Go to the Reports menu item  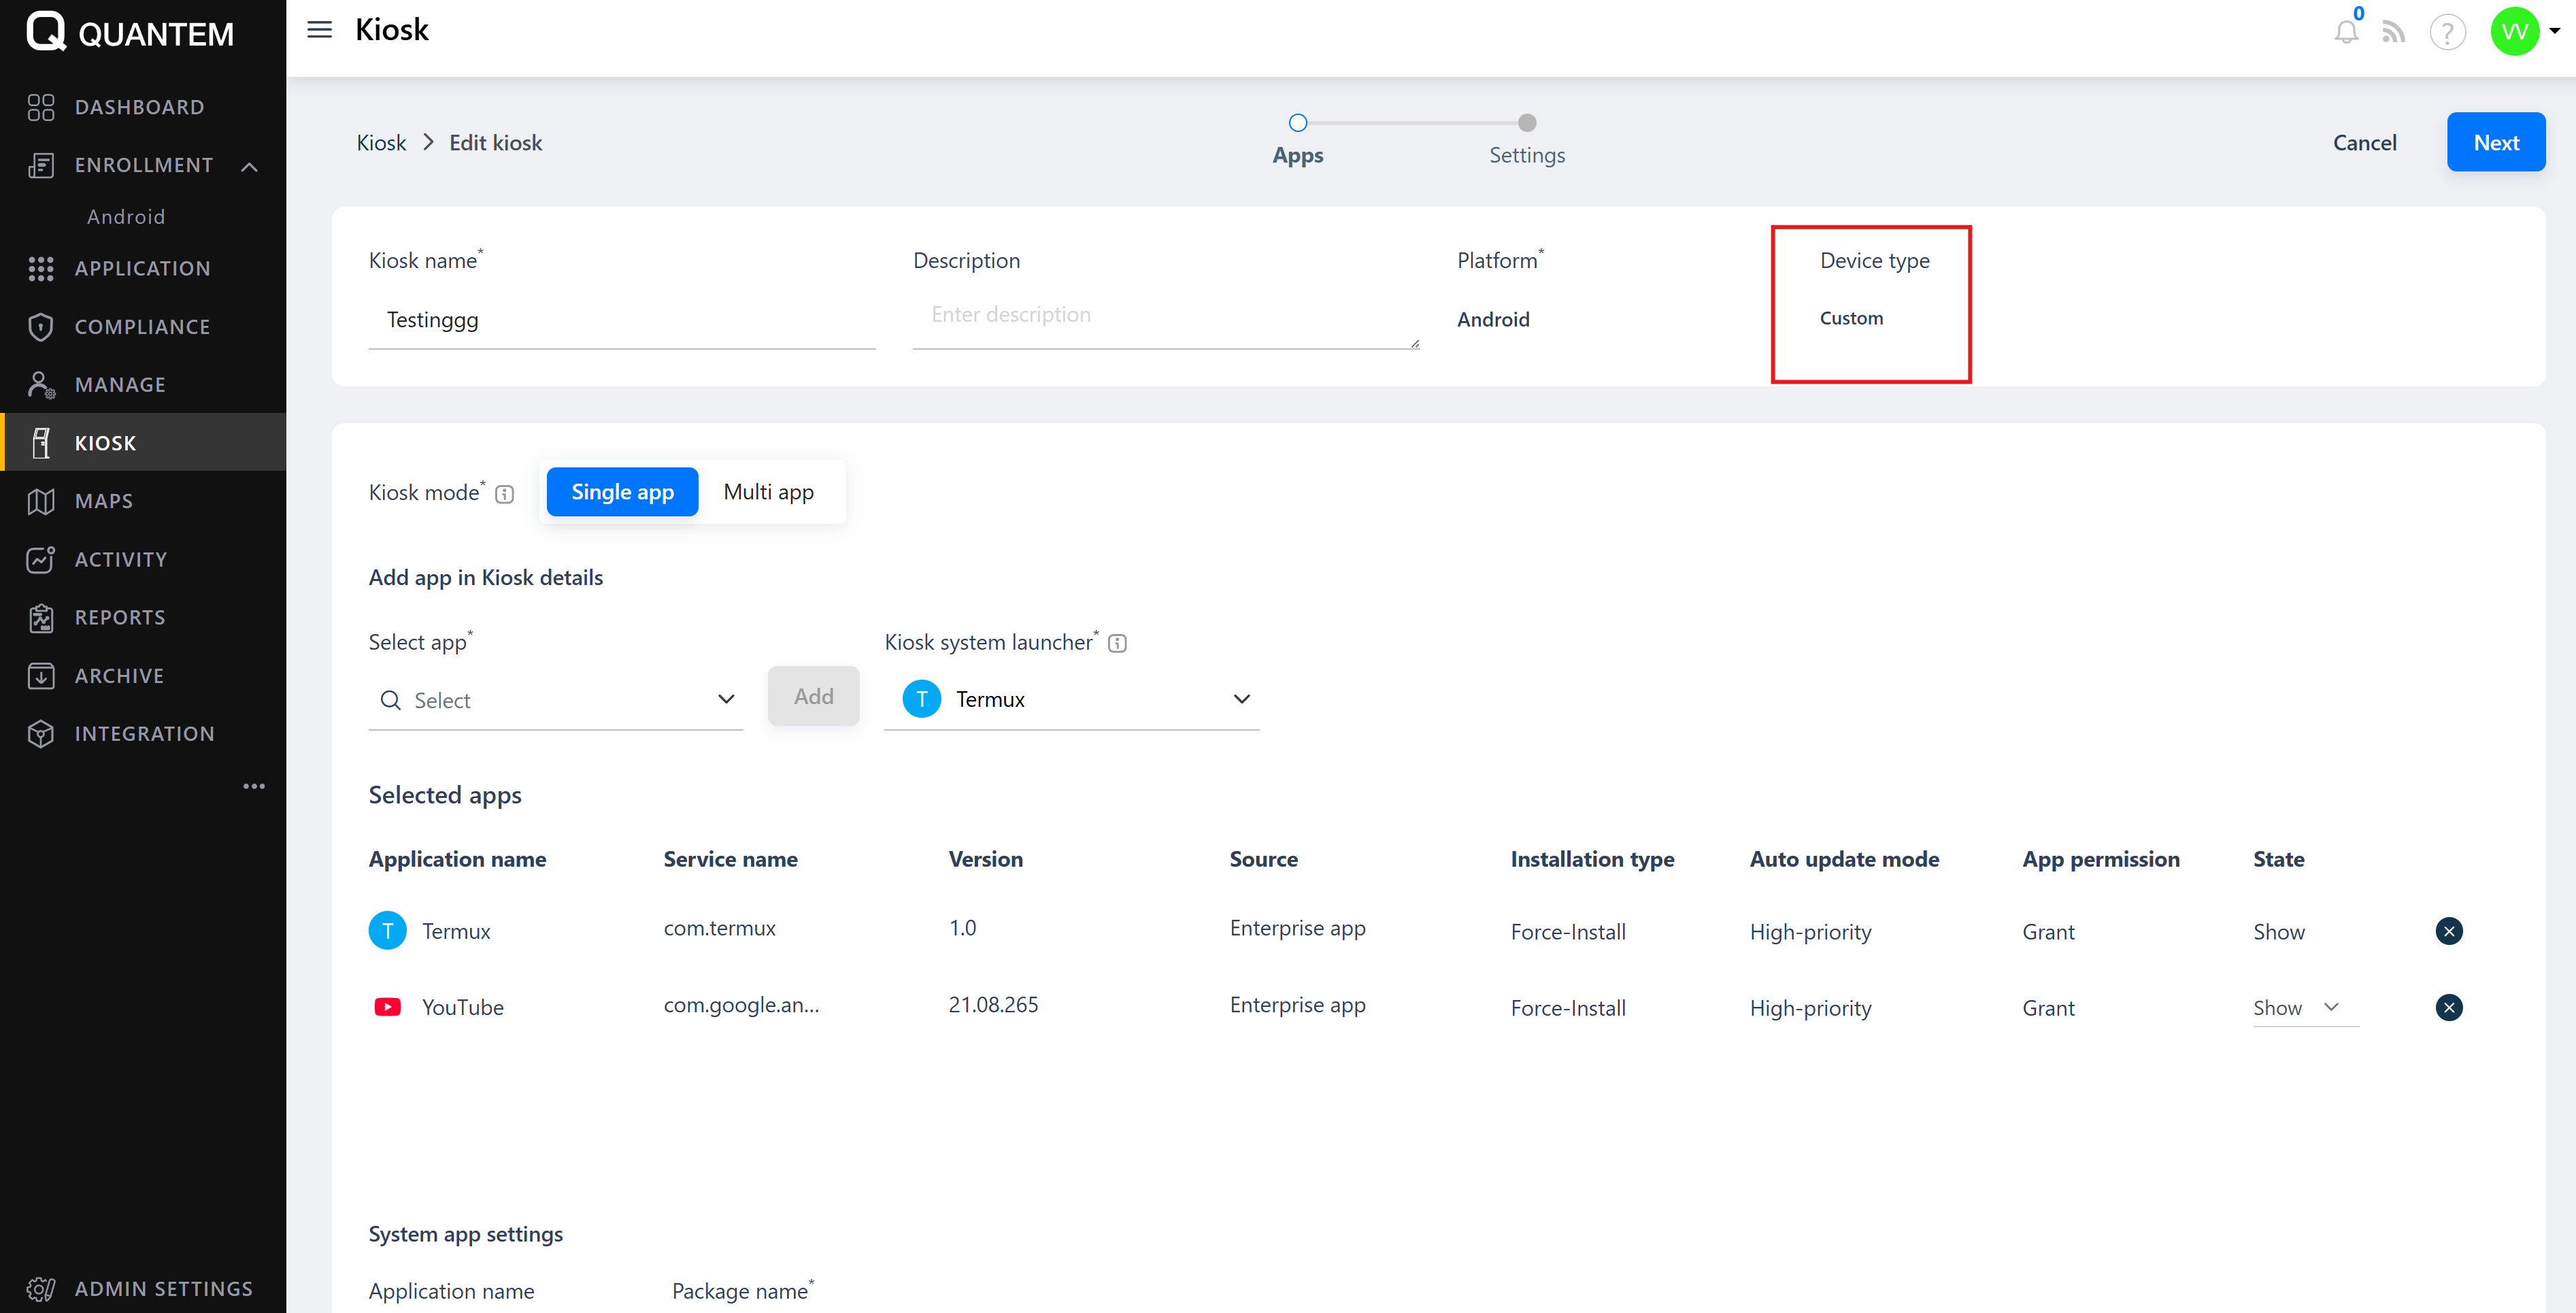coord(120,617)
